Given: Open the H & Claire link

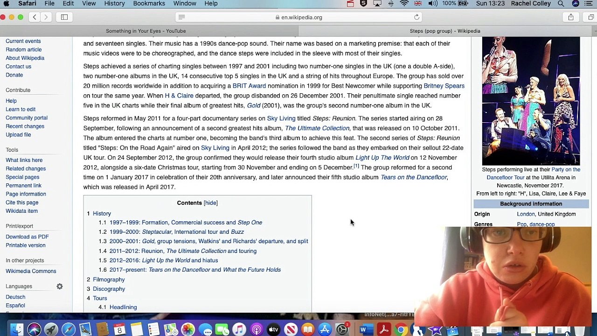Looking at the screenshot, I should pos(179,96).
